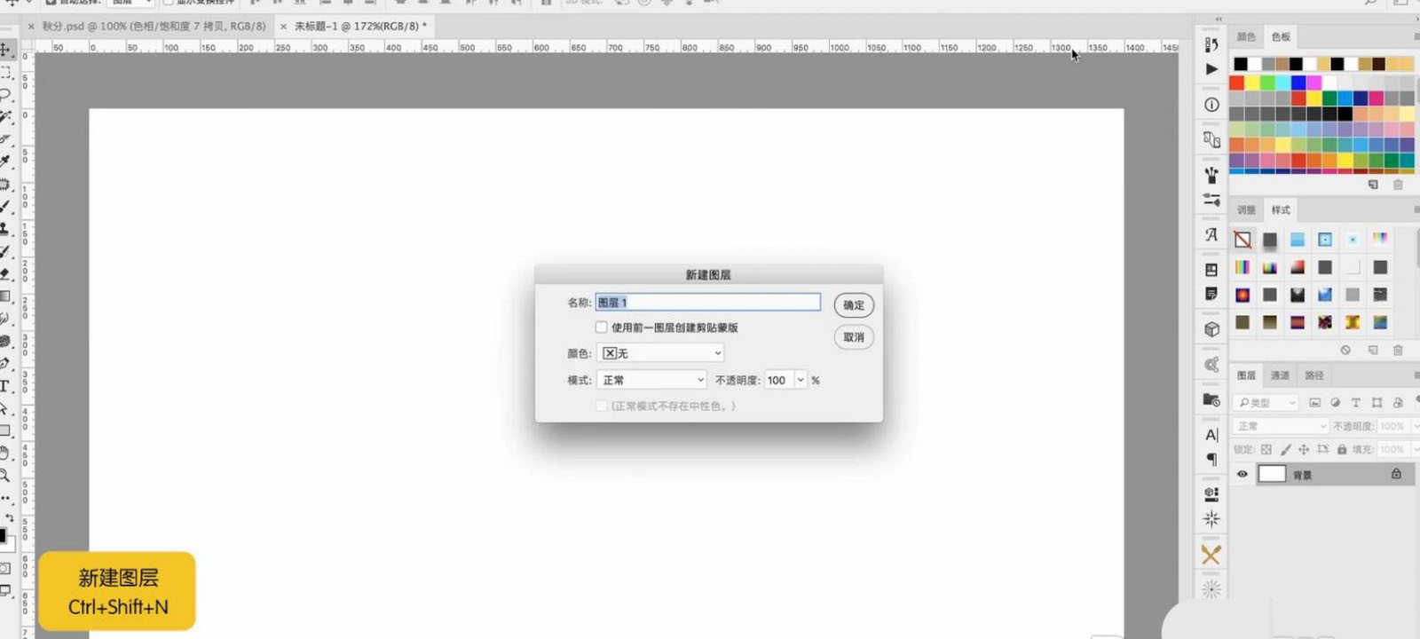Viewport: 1420px width, 639px height.
Task: Click the layer name 名称 input field
Action: 708,303
